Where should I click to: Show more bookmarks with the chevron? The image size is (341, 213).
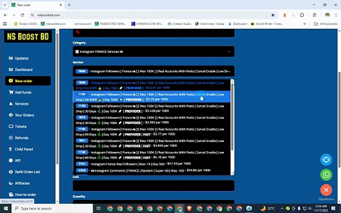click(x=305, y=24)
